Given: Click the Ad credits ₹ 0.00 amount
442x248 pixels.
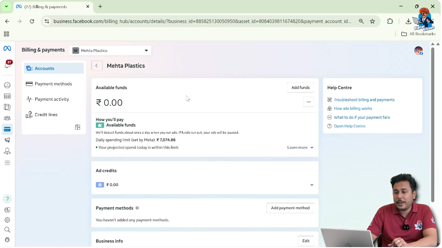Looking at the screenshot, I should pyautogui.click(x=112, y=185).
